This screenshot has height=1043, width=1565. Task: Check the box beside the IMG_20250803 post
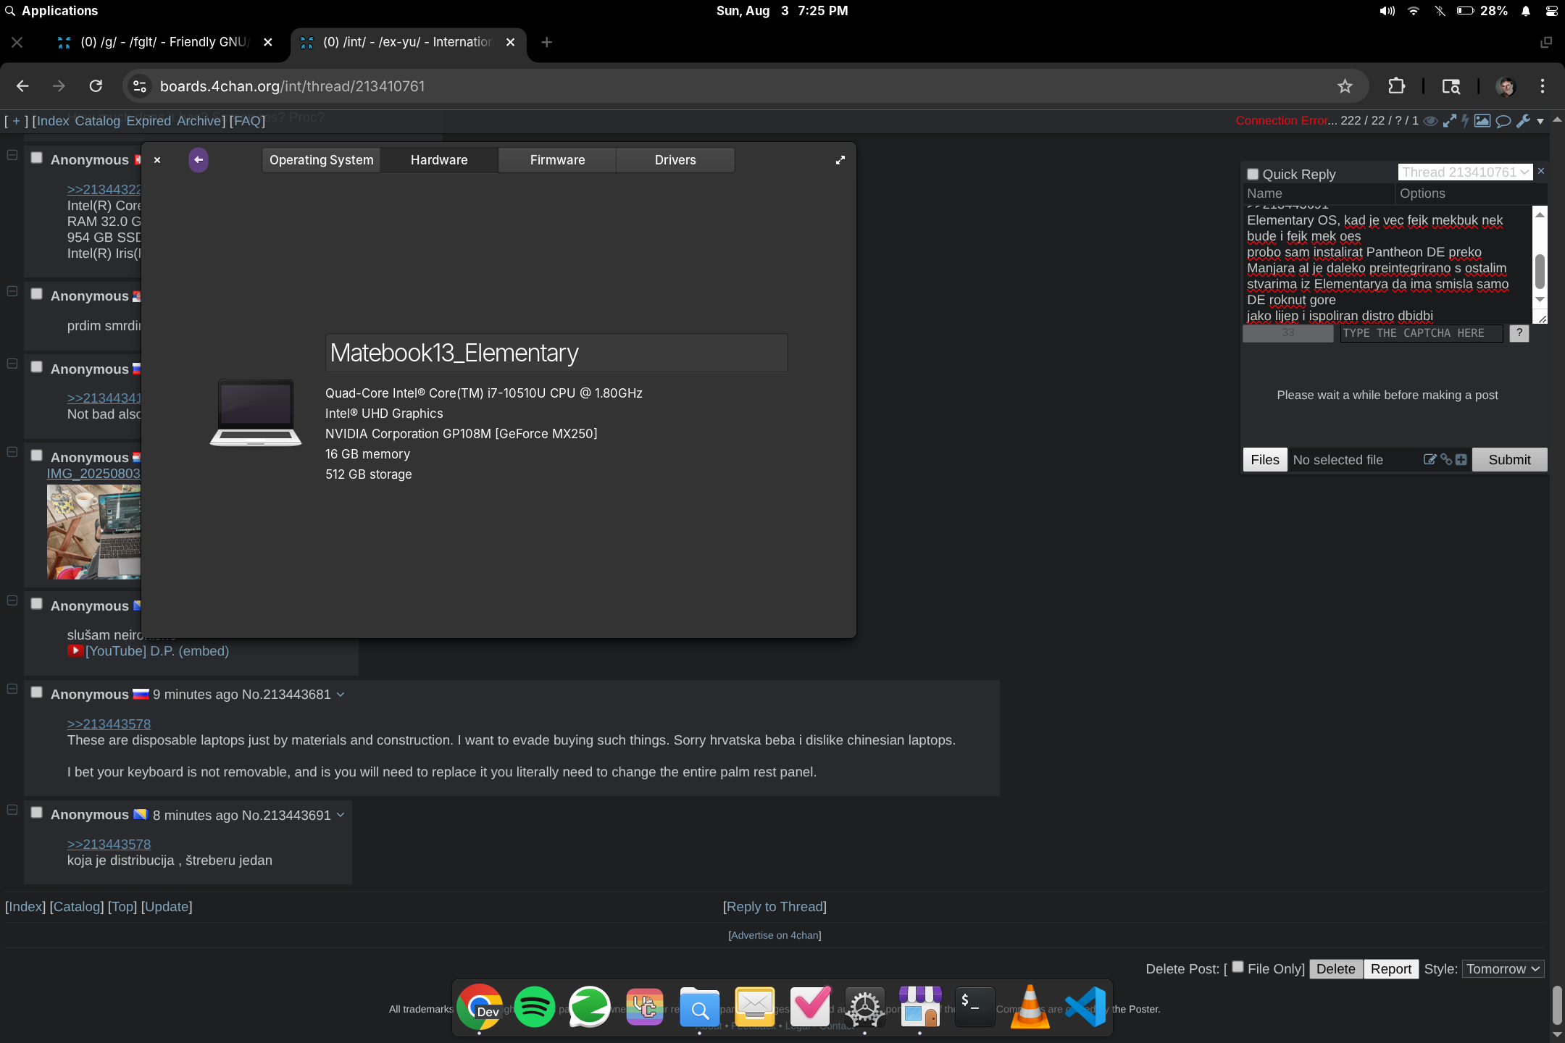point(36,455)
